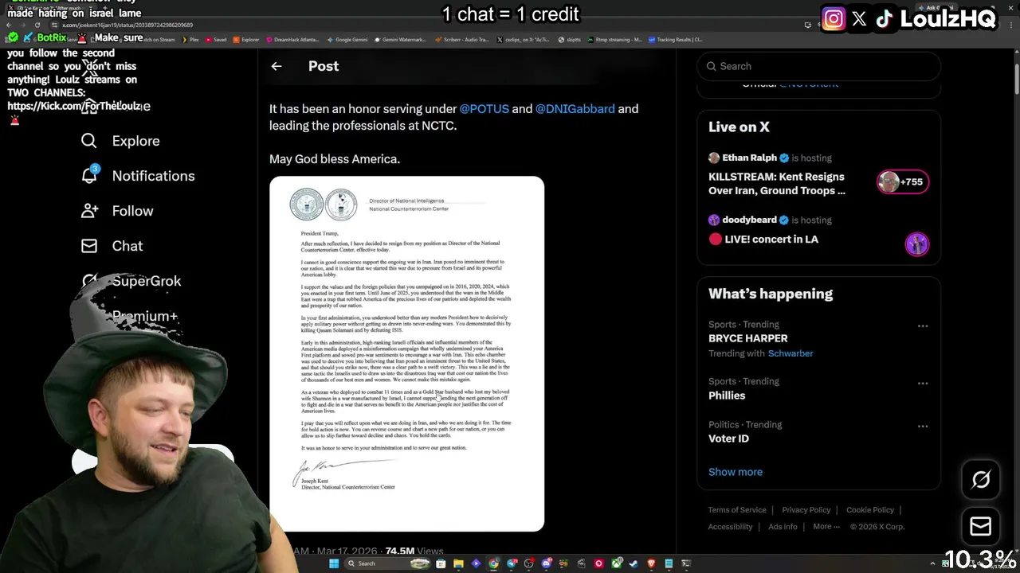Open the Phillies trending topic
The width and height of the screenshot is (1020, 573).
727,396
